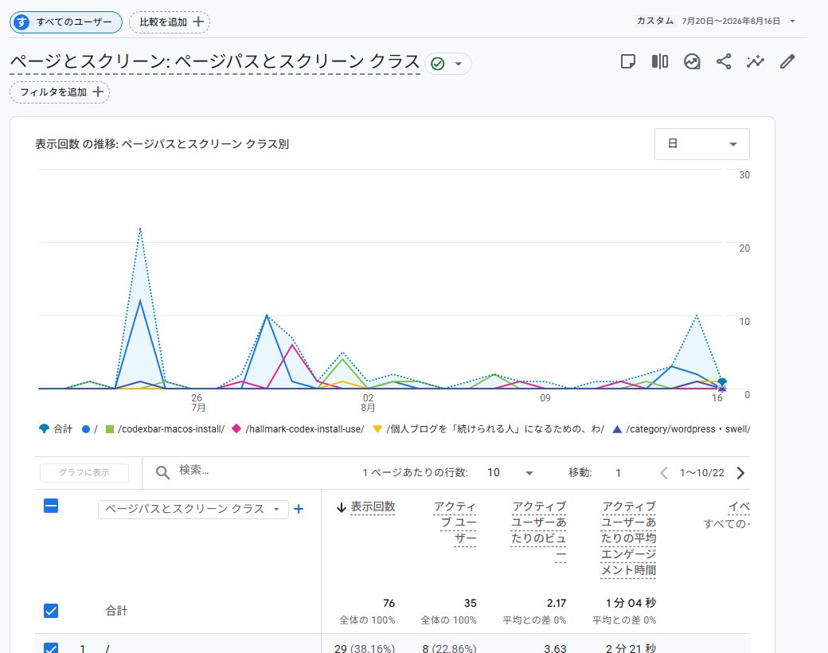Click the 1 分 04 秒 engagement value
The image size is (828, 653).
(631, 604)
